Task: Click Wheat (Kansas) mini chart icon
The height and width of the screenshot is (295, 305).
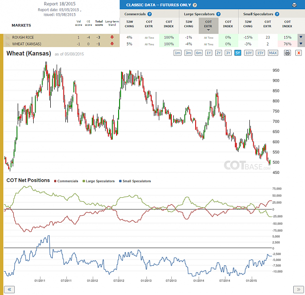Action: (8, 44)
